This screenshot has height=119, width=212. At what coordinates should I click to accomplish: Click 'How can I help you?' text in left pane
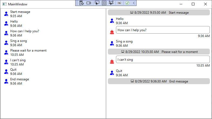point(25,31)
